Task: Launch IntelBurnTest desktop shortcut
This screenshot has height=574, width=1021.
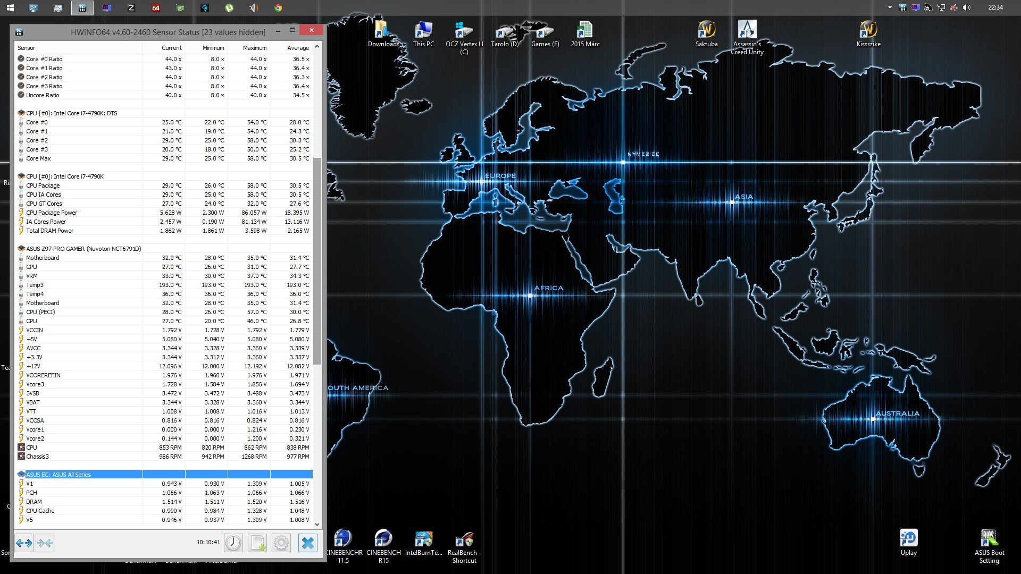Action: click(424, 543)
